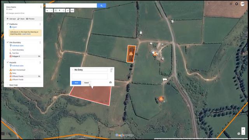Toggle Paddocks layer visibility checkbox
The image size is (249, 140).
(7, 24)
